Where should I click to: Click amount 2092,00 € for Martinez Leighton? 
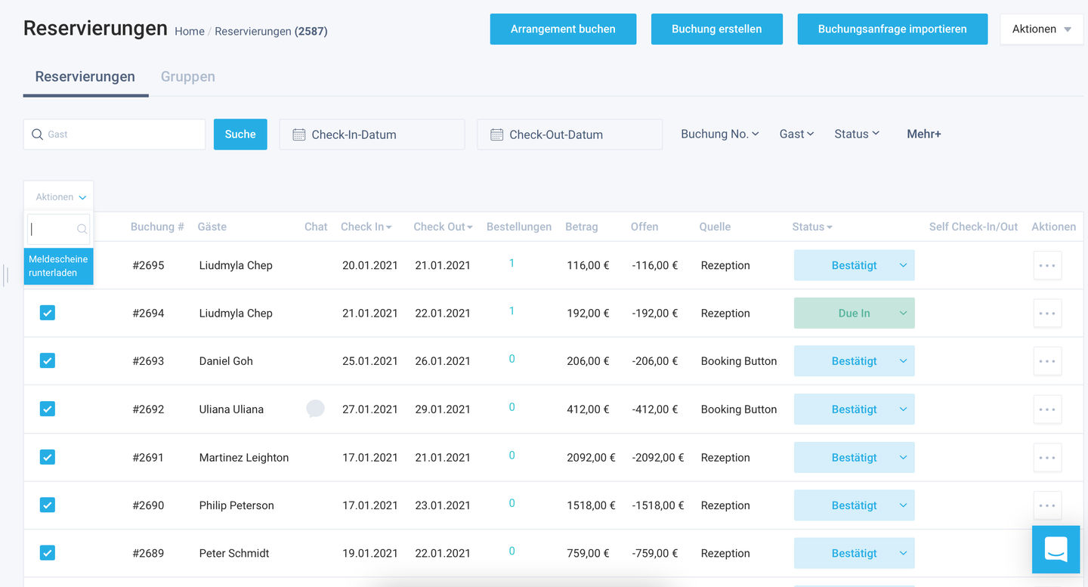pos(591,457)
